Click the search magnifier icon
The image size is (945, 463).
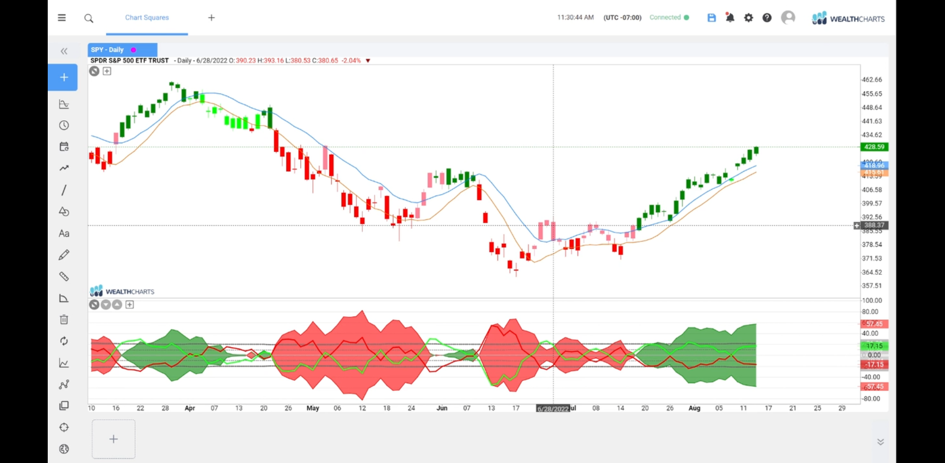tap(89, 18)
